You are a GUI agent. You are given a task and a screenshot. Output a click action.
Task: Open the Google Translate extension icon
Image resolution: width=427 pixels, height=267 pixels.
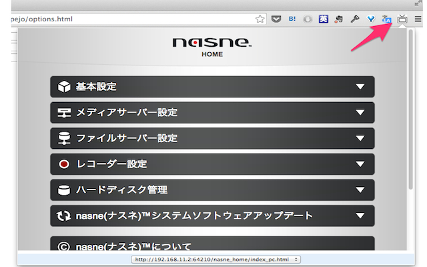tap(386, 19)
